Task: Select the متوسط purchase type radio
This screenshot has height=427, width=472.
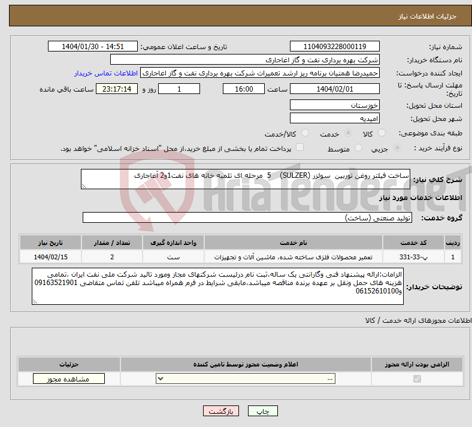Action: tap(358, 148)
